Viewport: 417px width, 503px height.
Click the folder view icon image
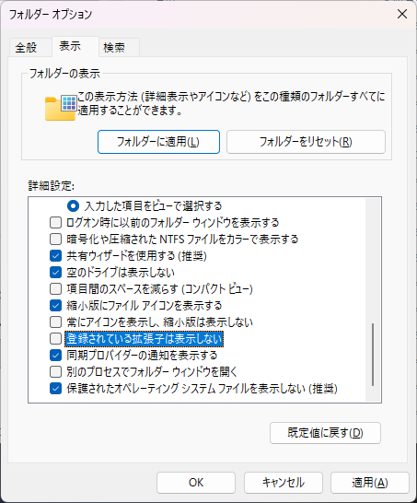tap(61, 108)
